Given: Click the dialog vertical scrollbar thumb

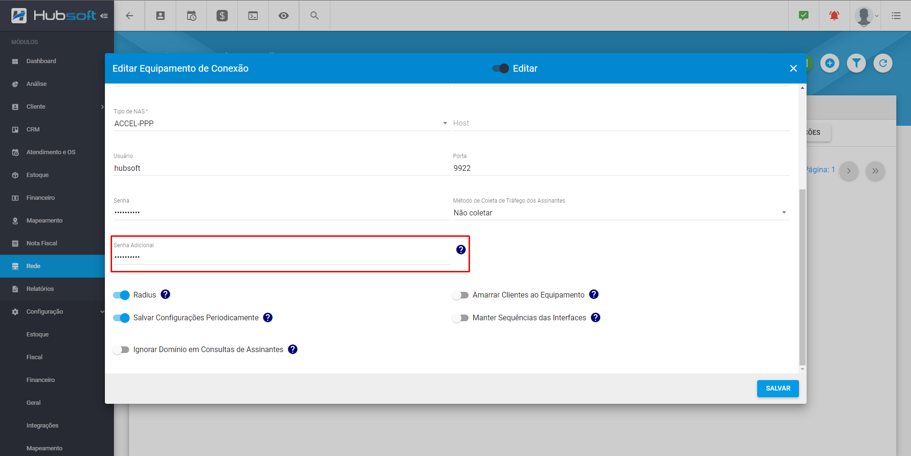Looking at the screenshot, I should (x=802, y=277).
